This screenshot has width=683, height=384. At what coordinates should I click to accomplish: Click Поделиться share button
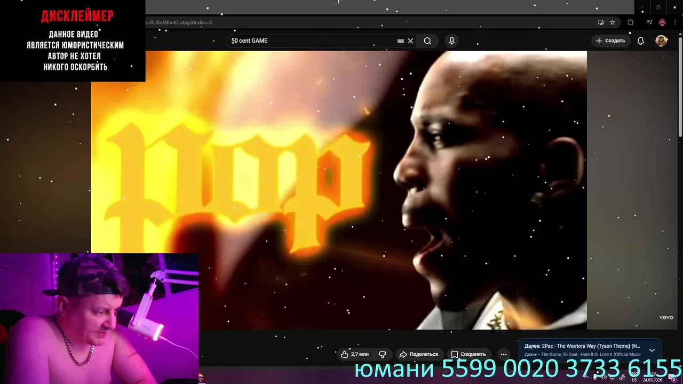[419, 354]
